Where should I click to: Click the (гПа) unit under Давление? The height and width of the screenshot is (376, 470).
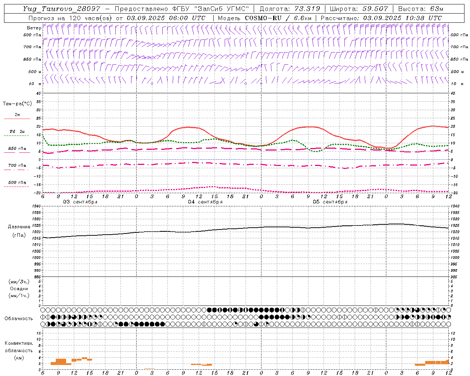pos(18,235)
